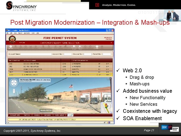Switch to the Permits tab
The image size is (181, 136).
click(27, 115)
